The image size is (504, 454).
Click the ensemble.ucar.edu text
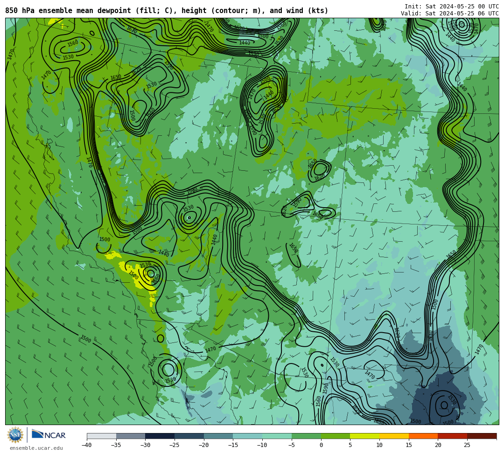click(36, 448)
